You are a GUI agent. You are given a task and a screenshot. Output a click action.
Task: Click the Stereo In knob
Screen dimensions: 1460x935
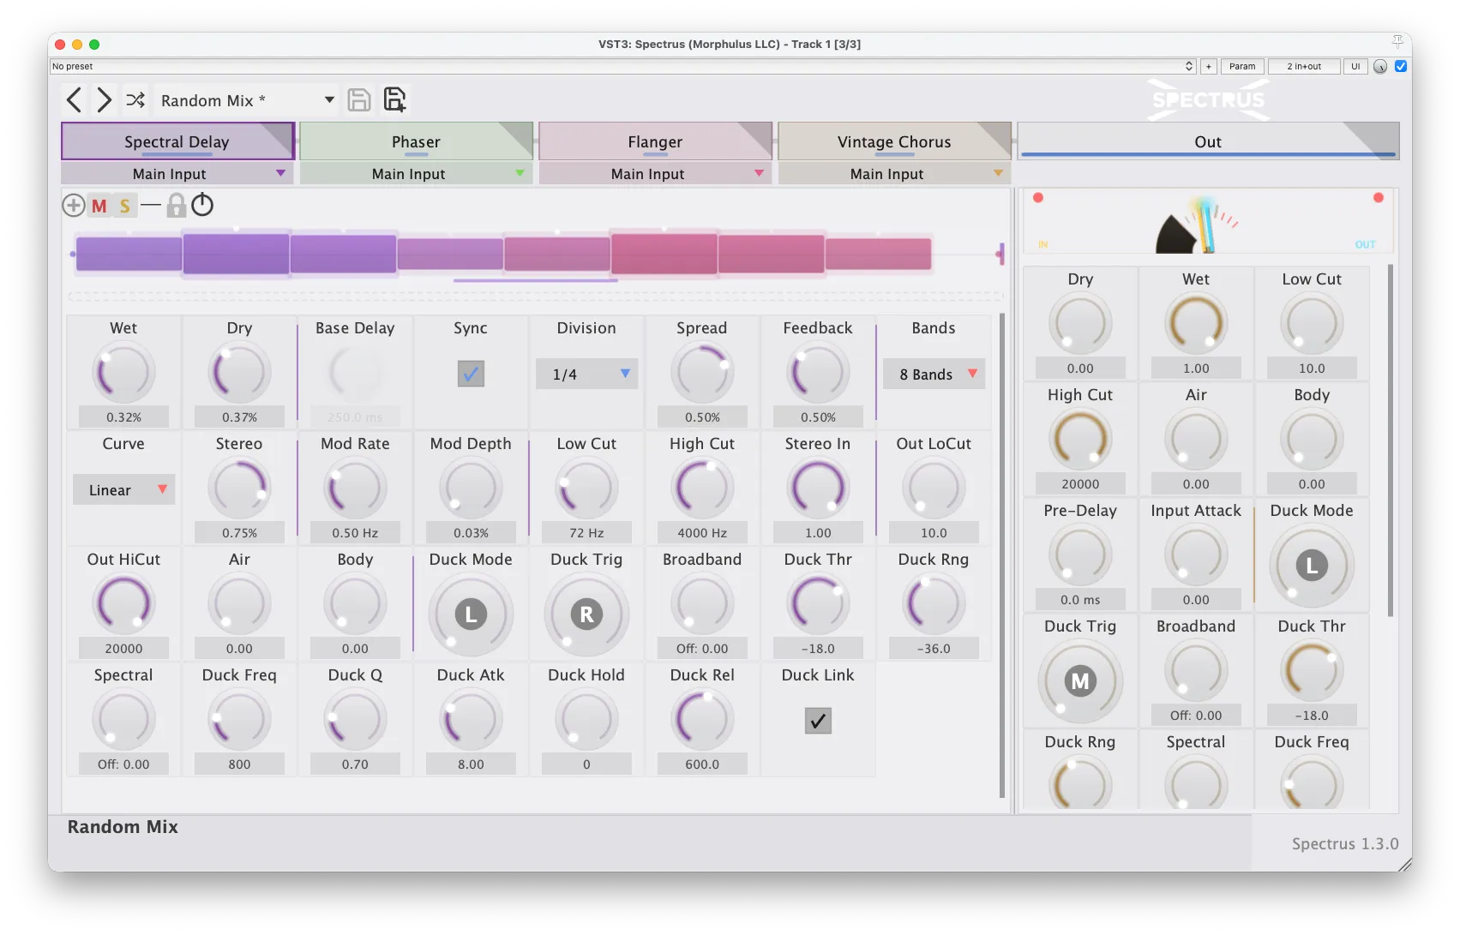(x=818, y=488)
